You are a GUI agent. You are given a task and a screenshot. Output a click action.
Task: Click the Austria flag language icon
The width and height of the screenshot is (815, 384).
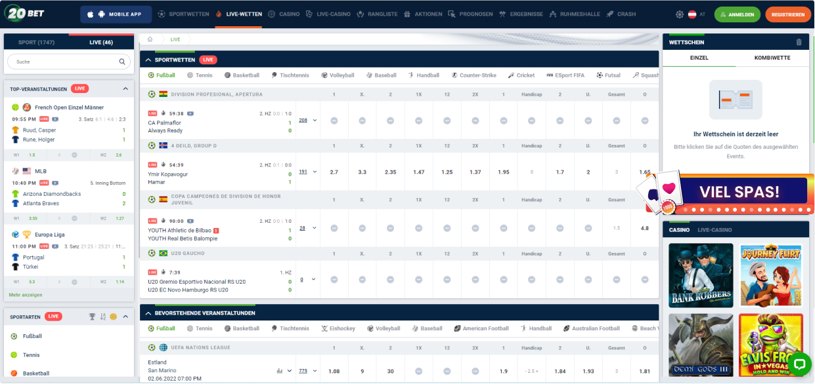(x=692, y=14)
